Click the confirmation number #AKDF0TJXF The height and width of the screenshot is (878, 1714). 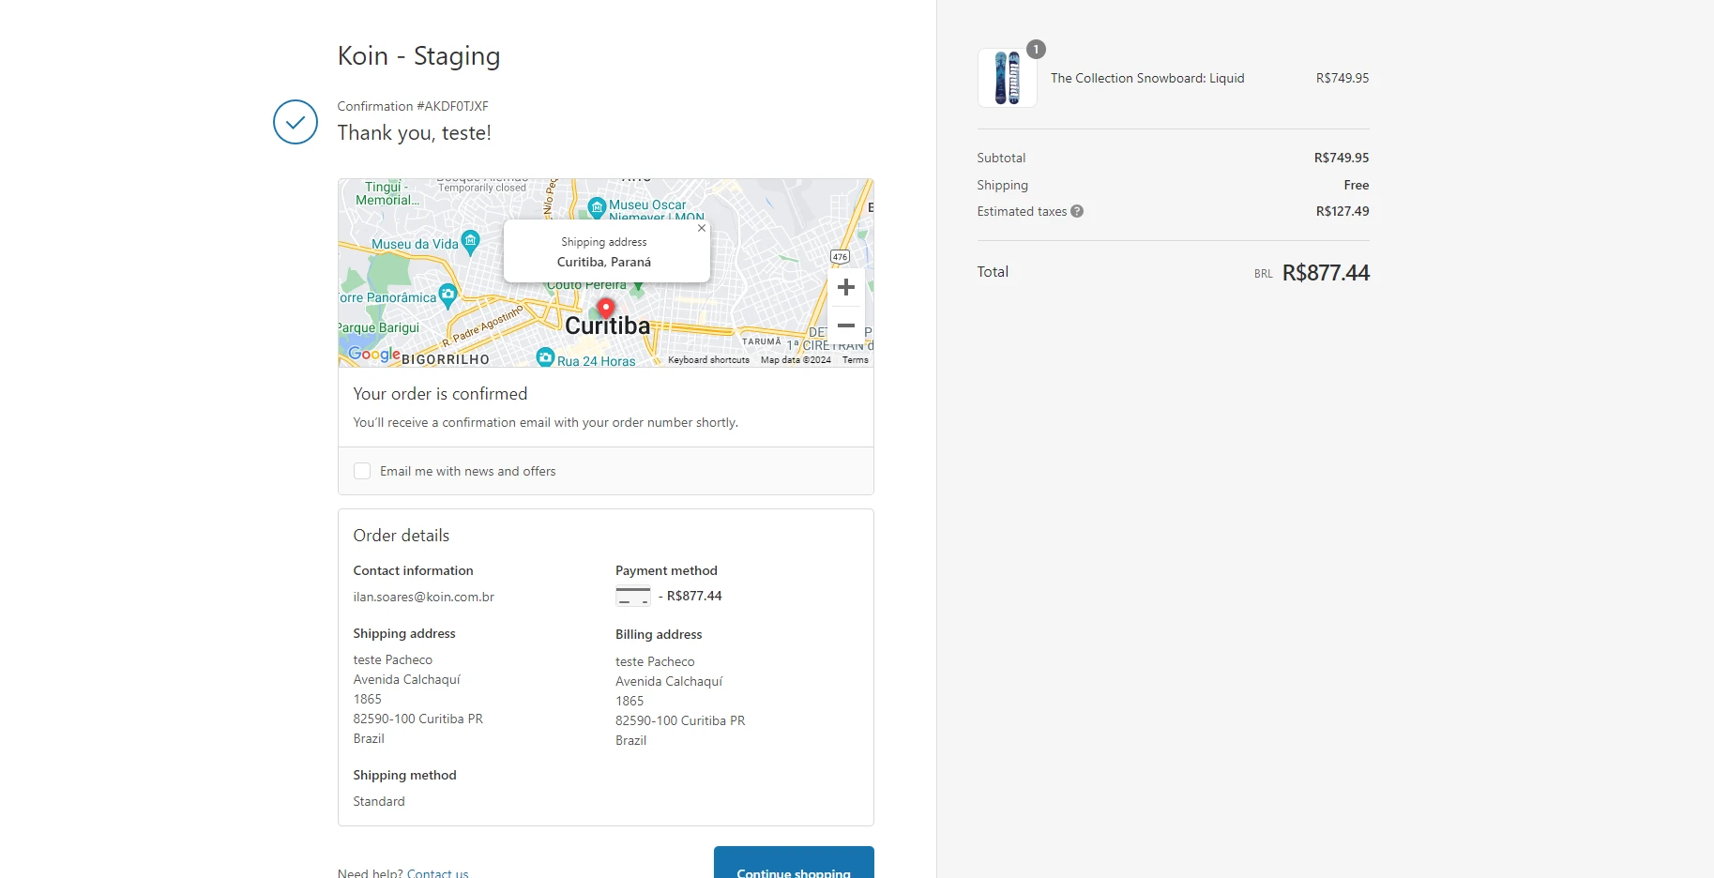452,106
